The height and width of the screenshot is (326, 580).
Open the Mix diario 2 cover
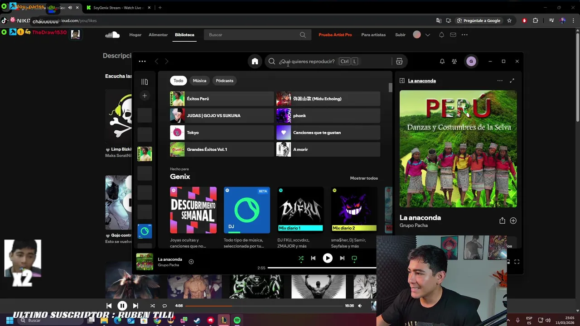click(354, 210)
